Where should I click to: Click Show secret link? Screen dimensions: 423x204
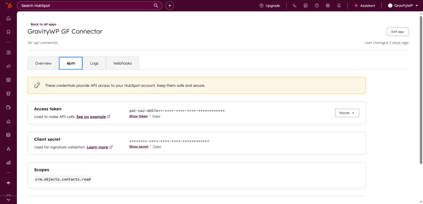click(x=139, y=146)
